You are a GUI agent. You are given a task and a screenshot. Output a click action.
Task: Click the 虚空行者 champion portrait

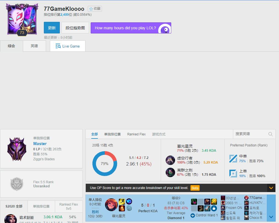pos(170,160)
